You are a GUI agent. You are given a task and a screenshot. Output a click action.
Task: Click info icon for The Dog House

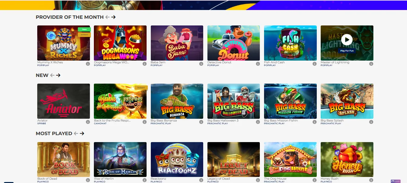point(314,180)
